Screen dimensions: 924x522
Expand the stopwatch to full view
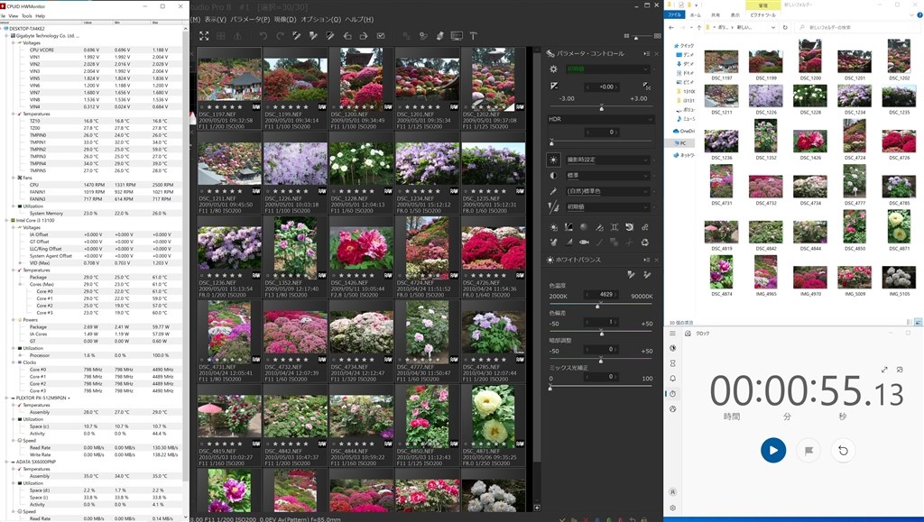pyautogui.click(x=885, y=370)
